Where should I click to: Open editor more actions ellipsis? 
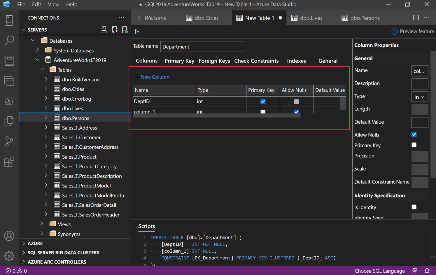pyautogui.click(x=427, y=18)
